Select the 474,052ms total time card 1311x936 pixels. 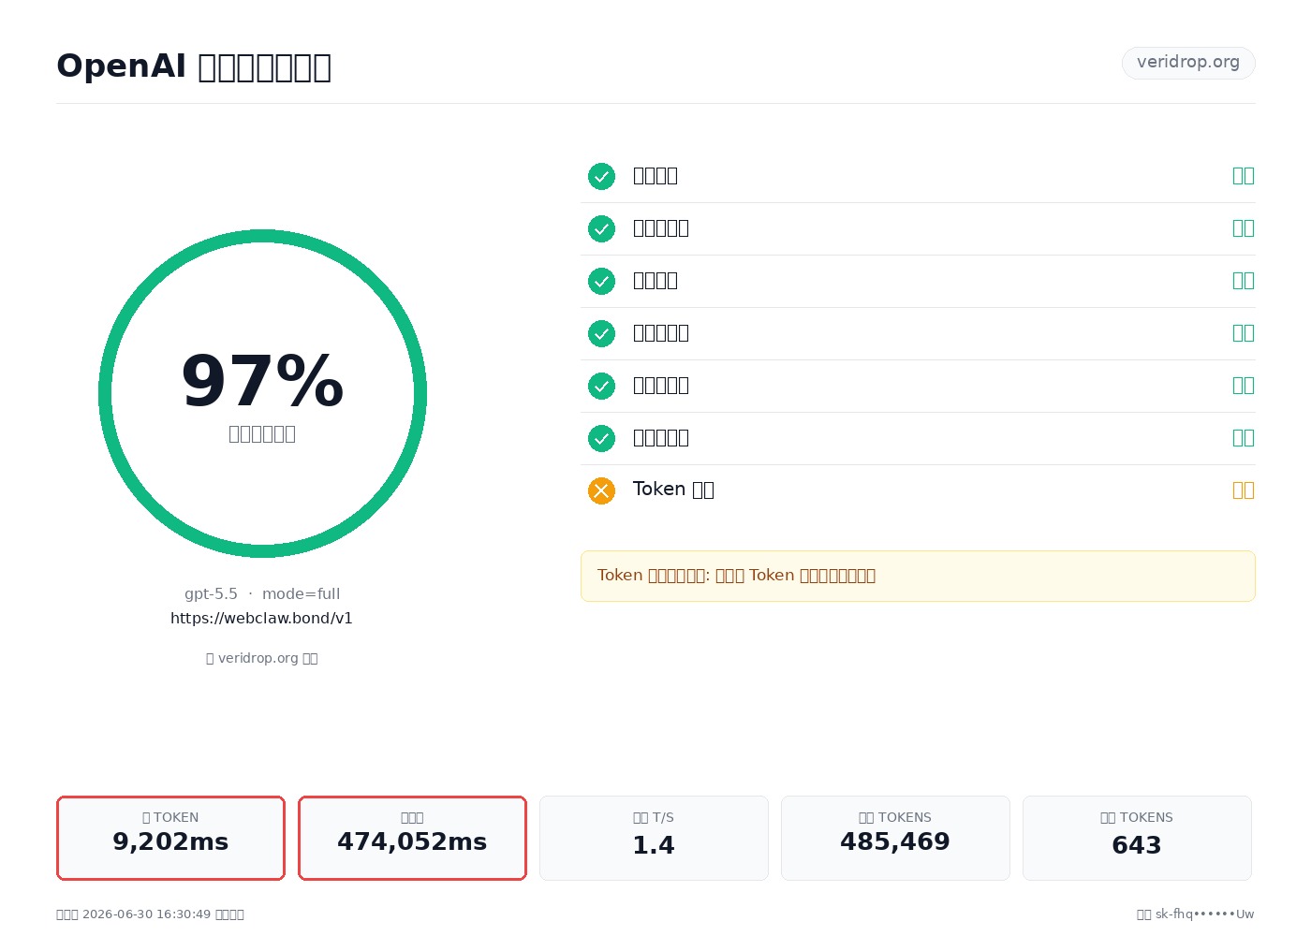[x=412, y=838]
